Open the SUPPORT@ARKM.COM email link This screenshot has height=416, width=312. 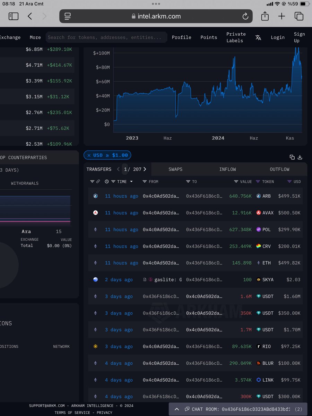(47, 406)
